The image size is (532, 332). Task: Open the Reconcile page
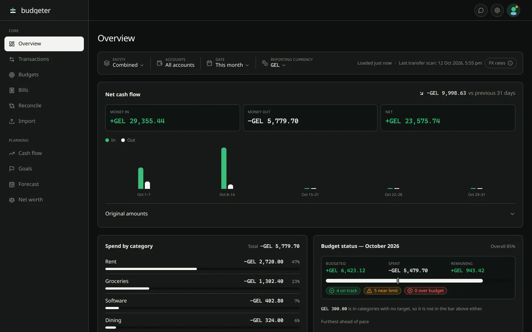tap(44, 106)
